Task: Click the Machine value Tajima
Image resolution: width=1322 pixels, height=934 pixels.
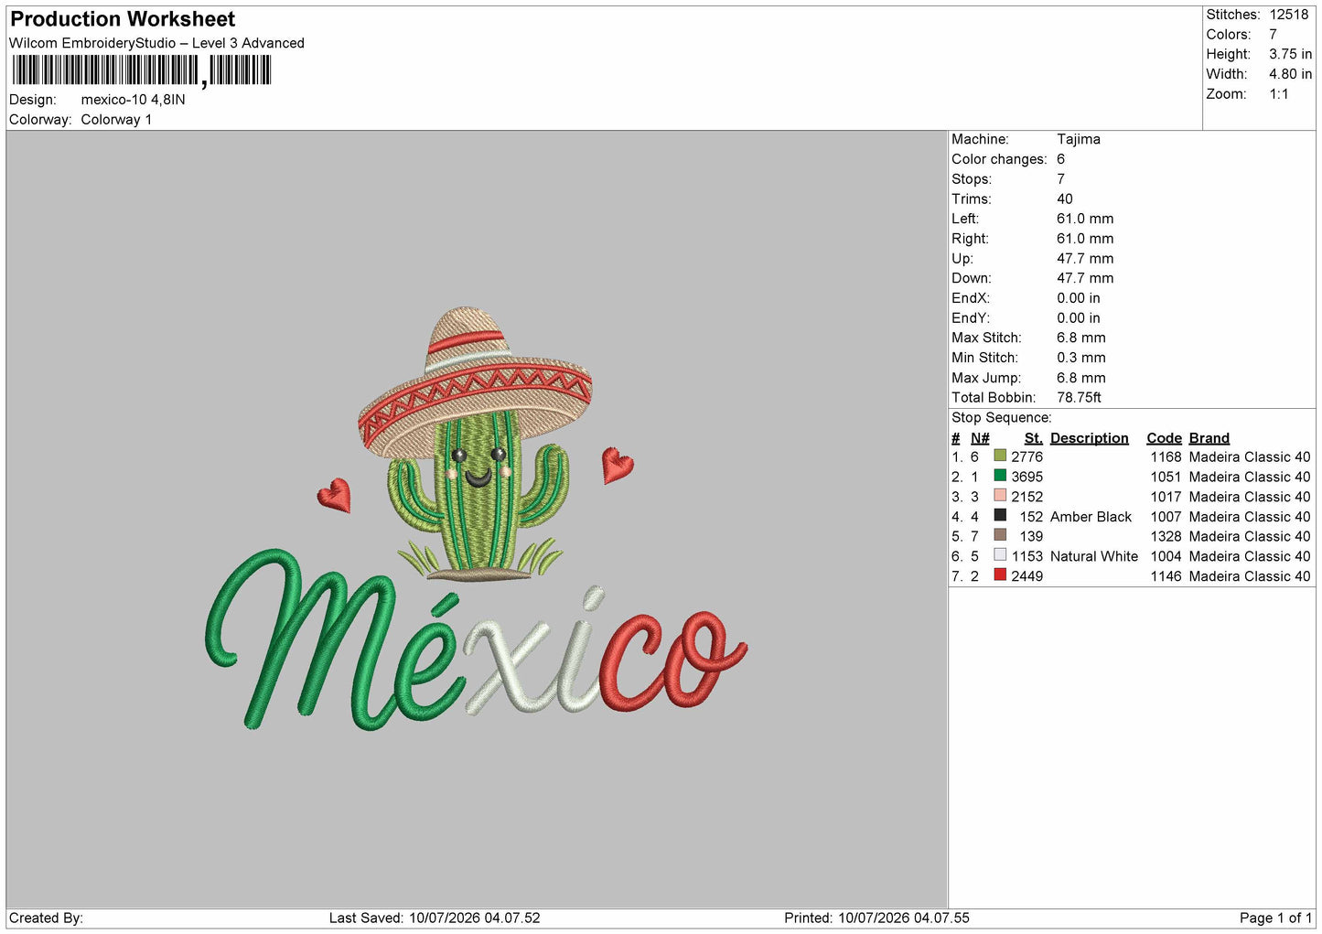Action: 1079,139
